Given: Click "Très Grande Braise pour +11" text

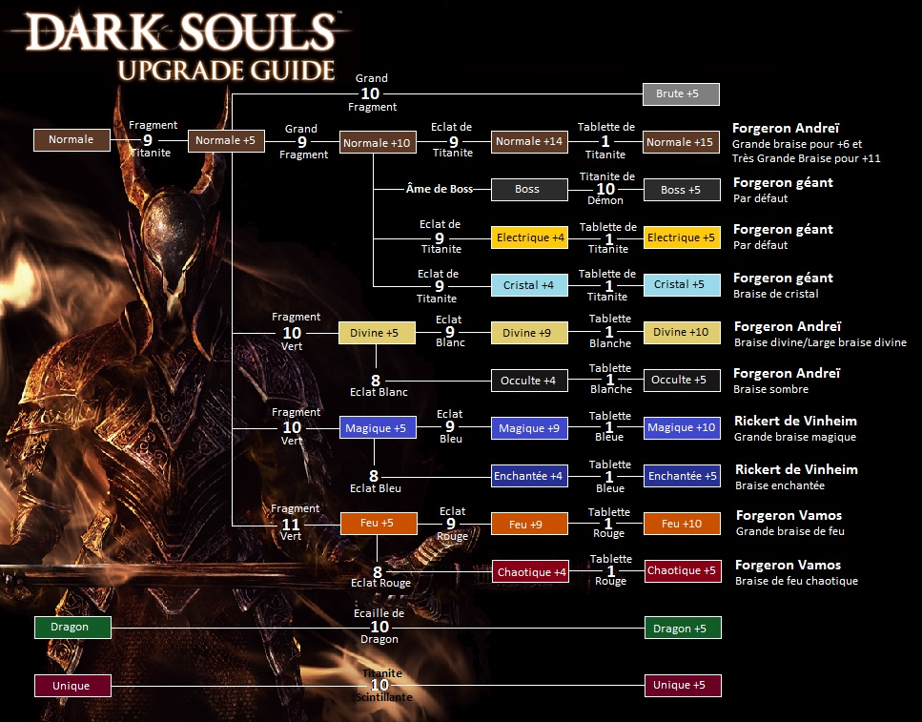Looking at the screenshot, I should click(807, 158).
